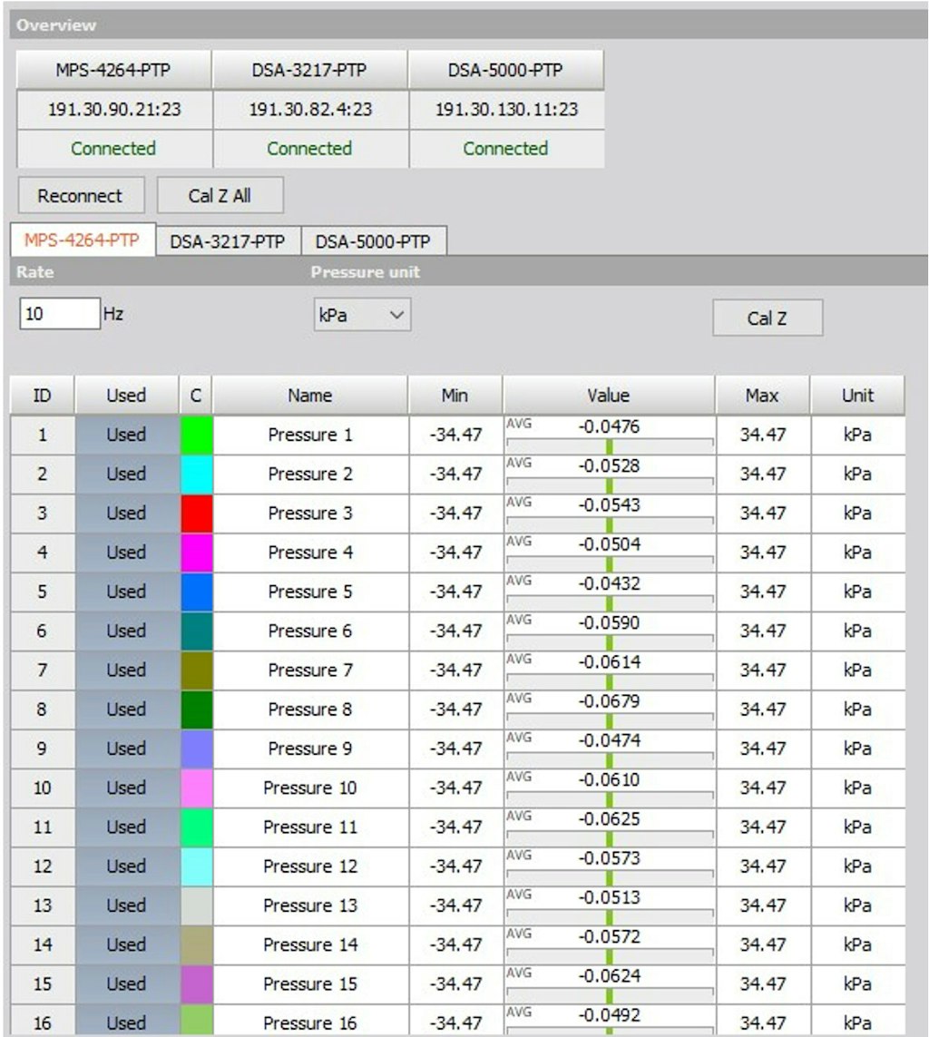Click the Cal Z button
Screen dimensions: 929x1037
tap(767, 318)
